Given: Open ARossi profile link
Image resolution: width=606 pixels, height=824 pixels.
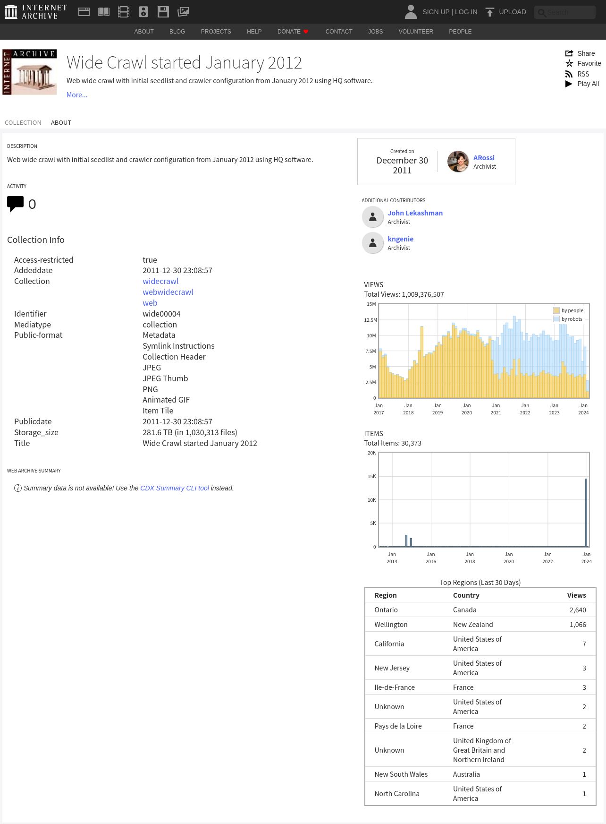Looking at the screenshot, I should point(484,158).
